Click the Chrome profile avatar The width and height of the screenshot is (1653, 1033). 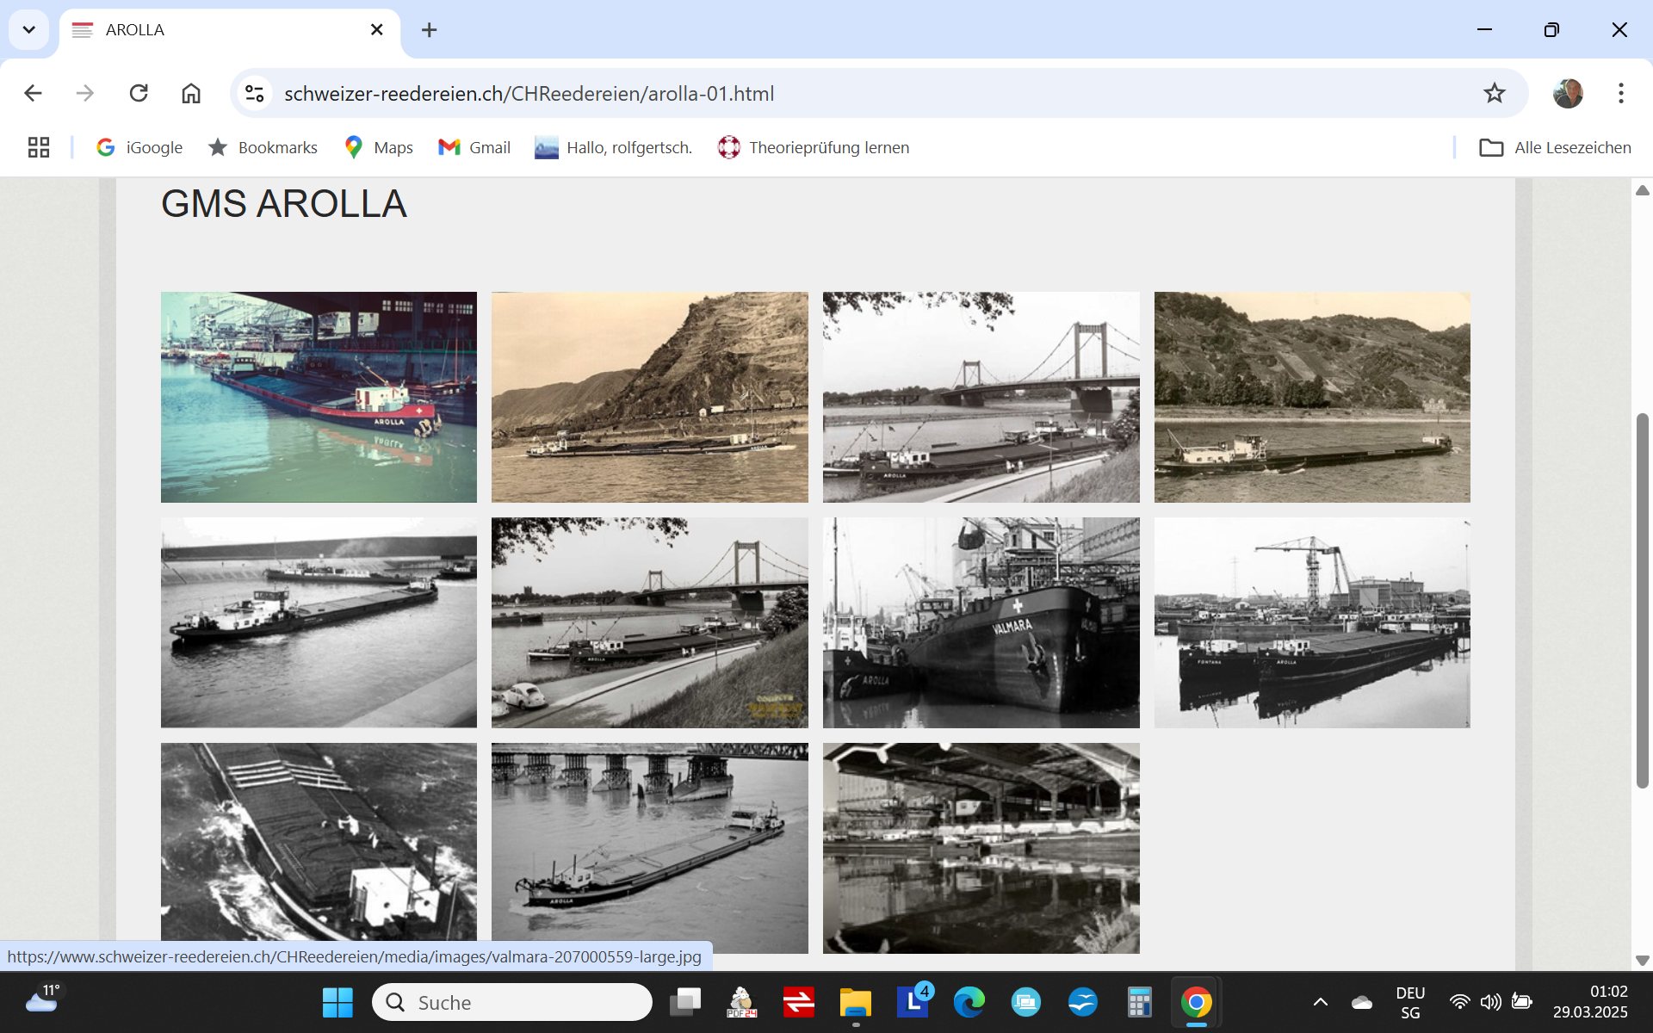coord(1568,93)
